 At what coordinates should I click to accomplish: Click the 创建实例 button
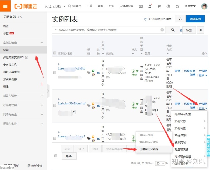click(x=195, y=19)
